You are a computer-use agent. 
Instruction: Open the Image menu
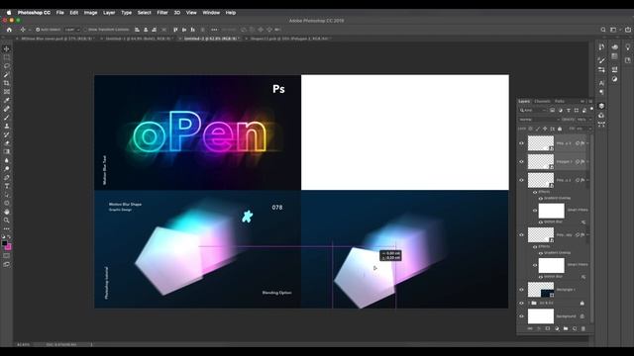(90, 13)
